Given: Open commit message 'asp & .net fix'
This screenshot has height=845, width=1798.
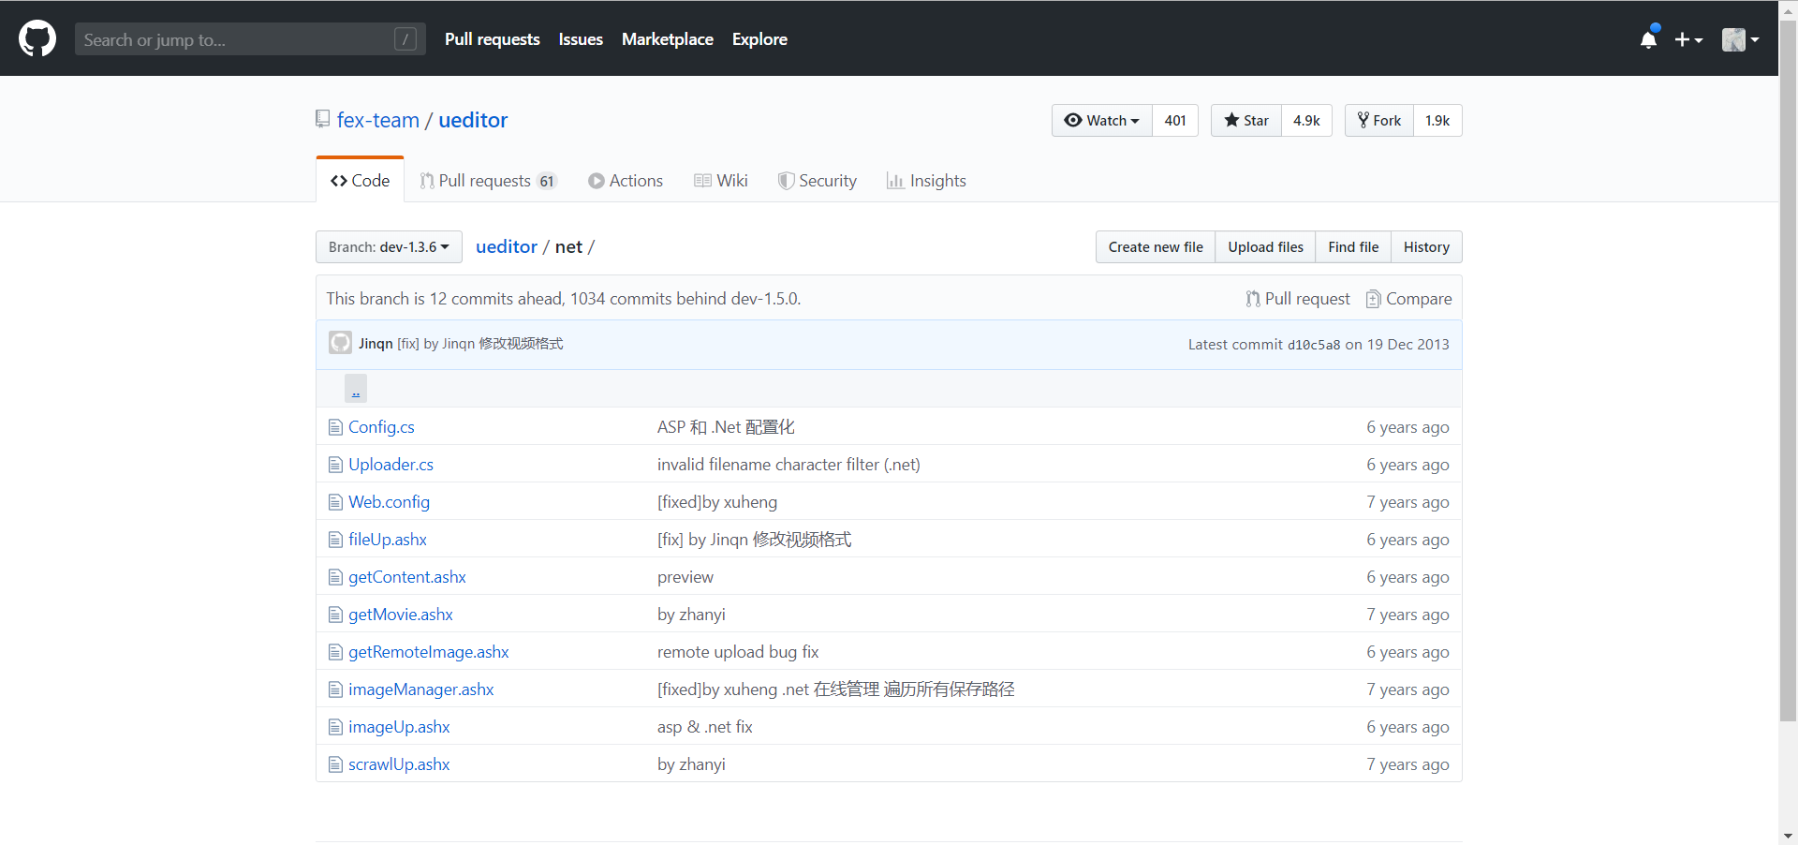Looking at the screenshot, I should 705,727.
